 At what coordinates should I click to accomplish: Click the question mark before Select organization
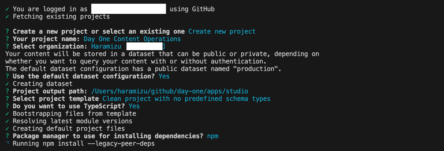(x=7, y=47)
